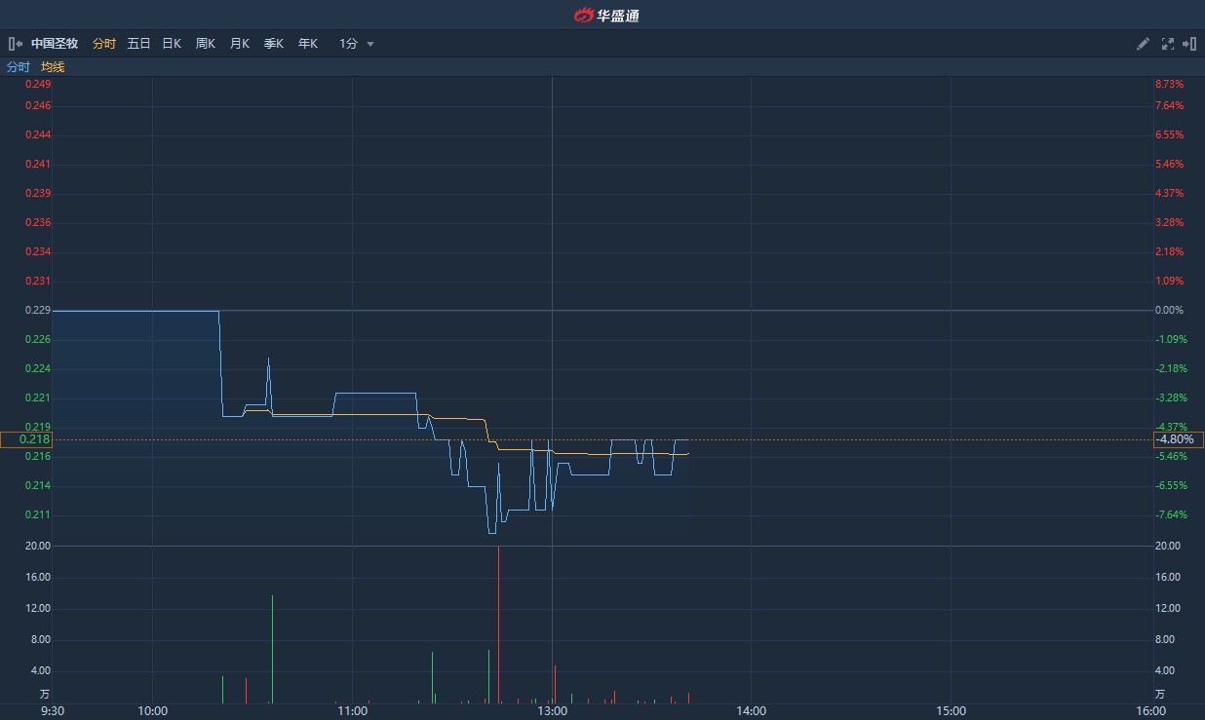Collapse the sidebar using the top-left icon
The image size is (1205, 720).
[x=15, y=44]
